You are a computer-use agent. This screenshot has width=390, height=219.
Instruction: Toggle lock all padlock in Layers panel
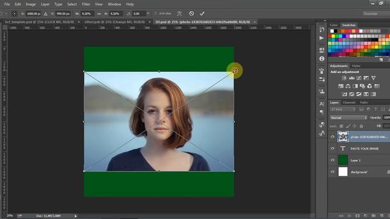[361, 126]
